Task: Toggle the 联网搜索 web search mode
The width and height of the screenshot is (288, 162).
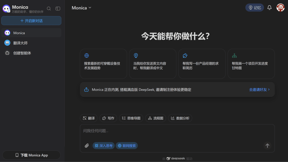Action: coord(127,146)
